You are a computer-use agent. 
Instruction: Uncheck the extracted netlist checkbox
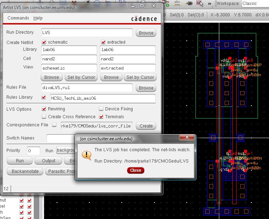click(103, 42)
